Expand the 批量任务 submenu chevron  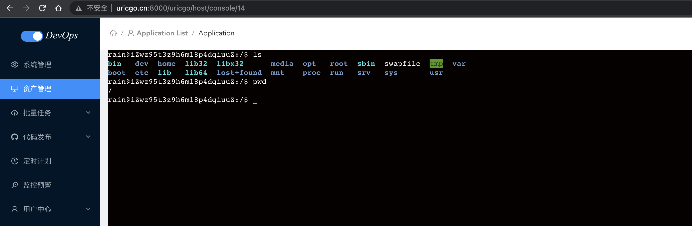tap(88, 112)
